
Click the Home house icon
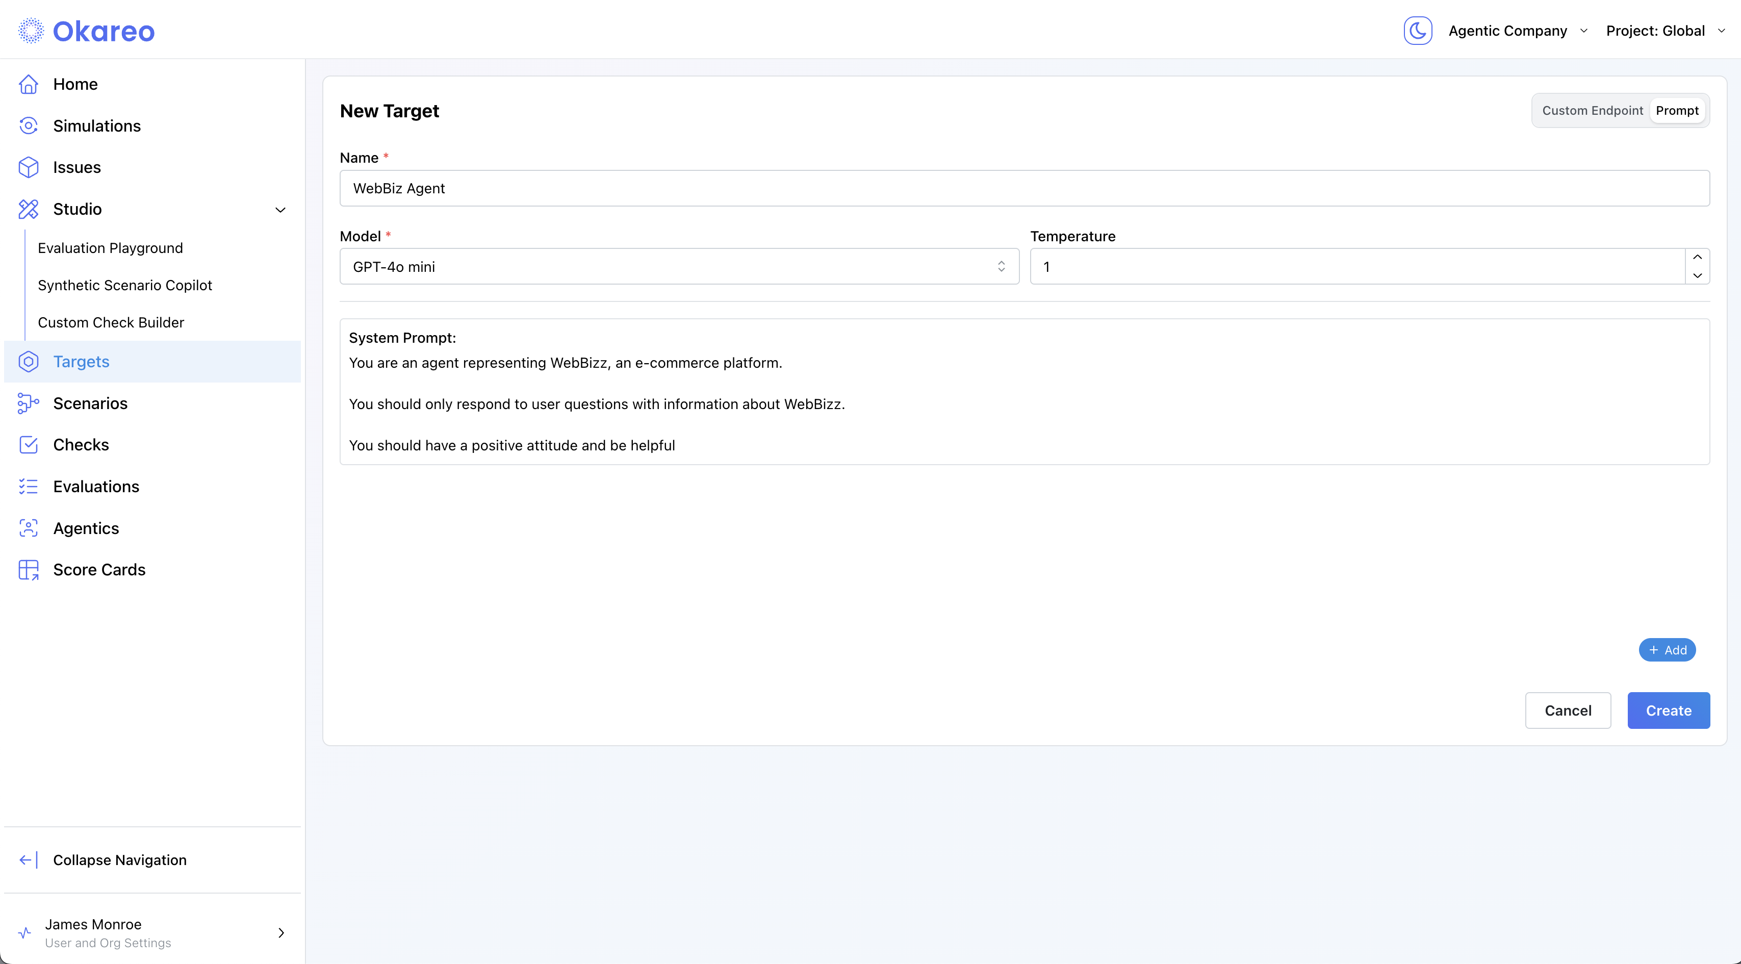click(x=29, y=85)
